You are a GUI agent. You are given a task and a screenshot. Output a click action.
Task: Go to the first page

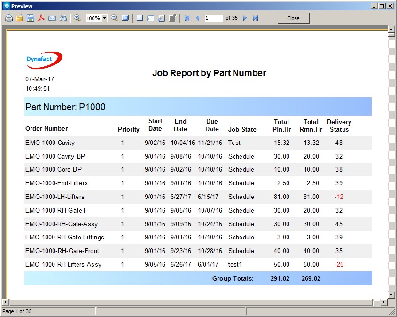pos(187,18)
